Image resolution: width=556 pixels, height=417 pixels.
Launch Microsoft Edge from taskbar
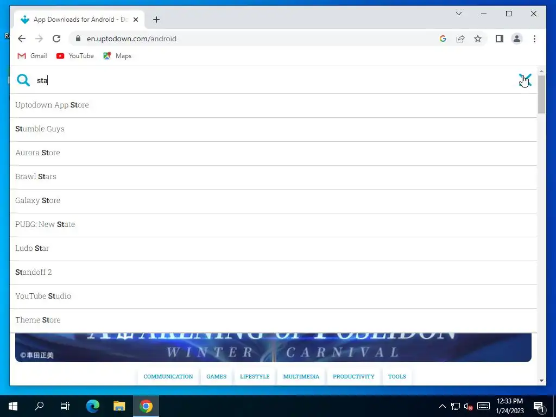[93, 406]
